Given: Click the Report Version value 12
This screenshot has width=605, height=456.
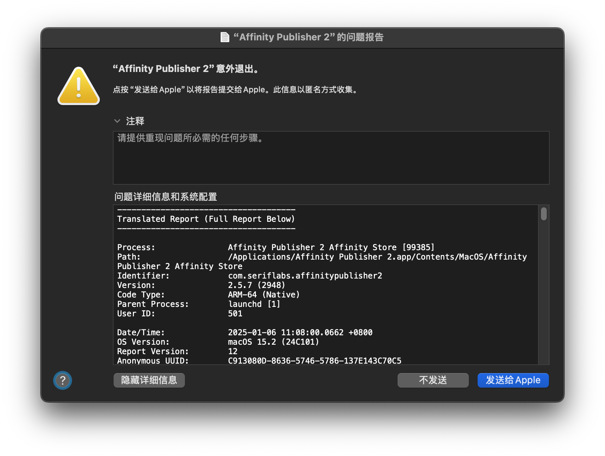Looking at the screenshot, I should tap(233, 351).
